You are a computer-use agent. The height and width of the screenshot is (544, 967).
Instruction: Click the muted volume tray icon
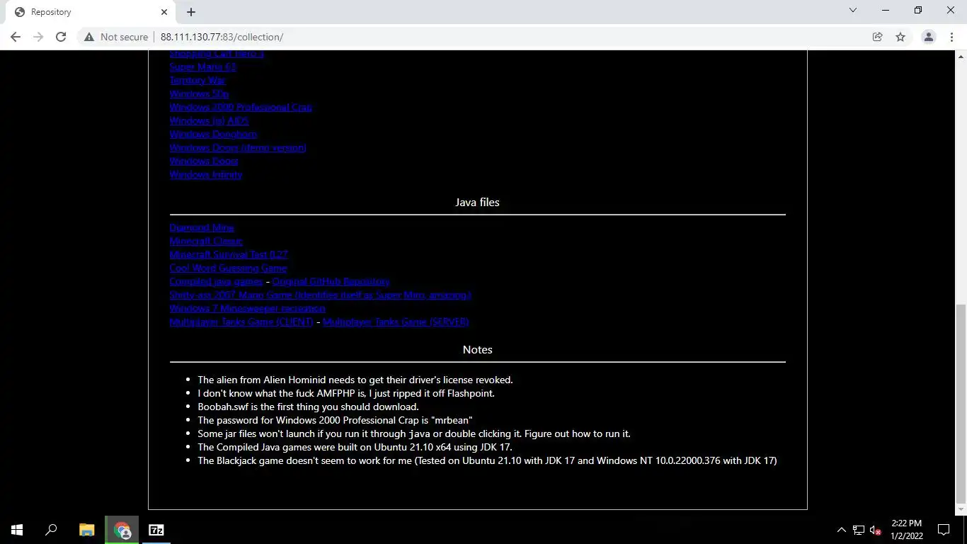[875, 530]
